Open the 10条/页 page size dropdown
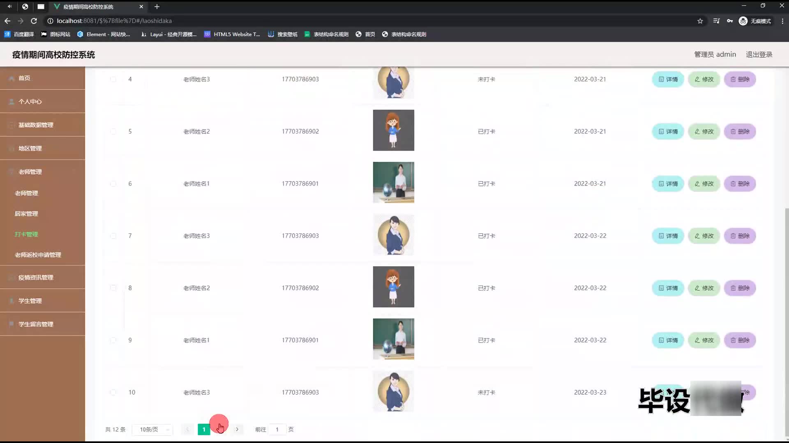 coord(152,429)
